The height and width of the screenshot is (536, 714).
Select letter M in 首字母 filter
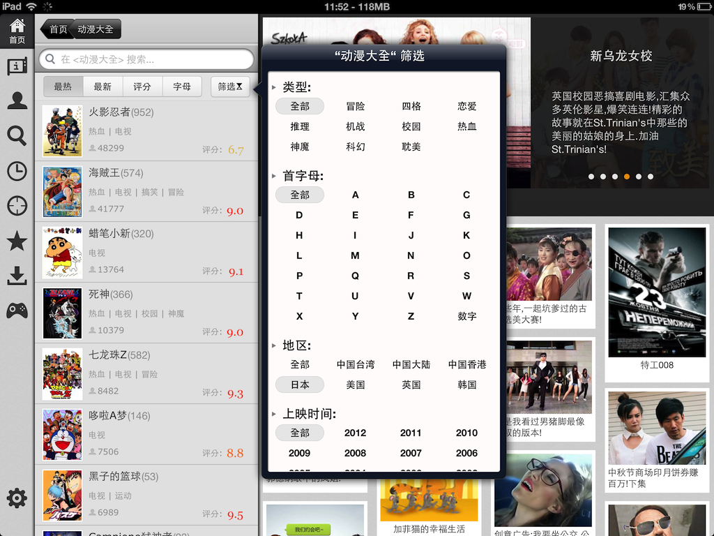click(x=355, y=255)
